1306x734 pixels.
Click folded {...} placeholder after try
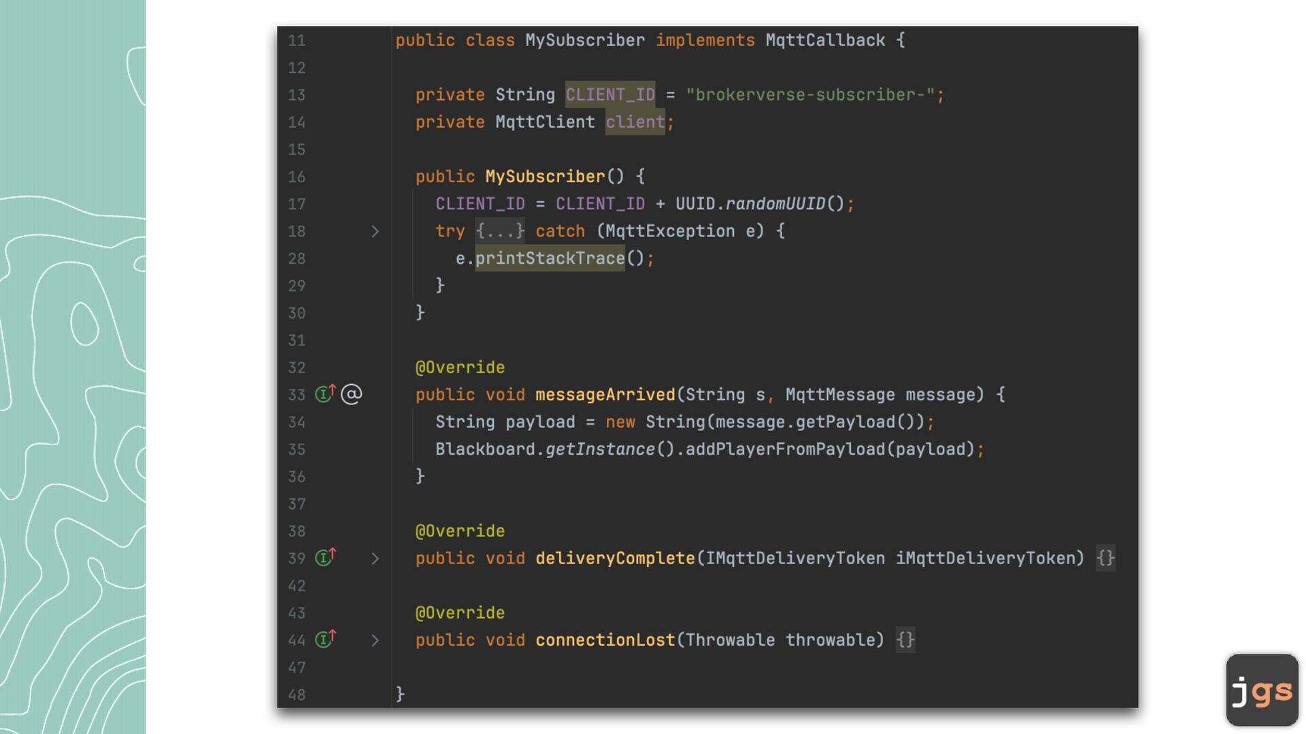tap(500, 231)
